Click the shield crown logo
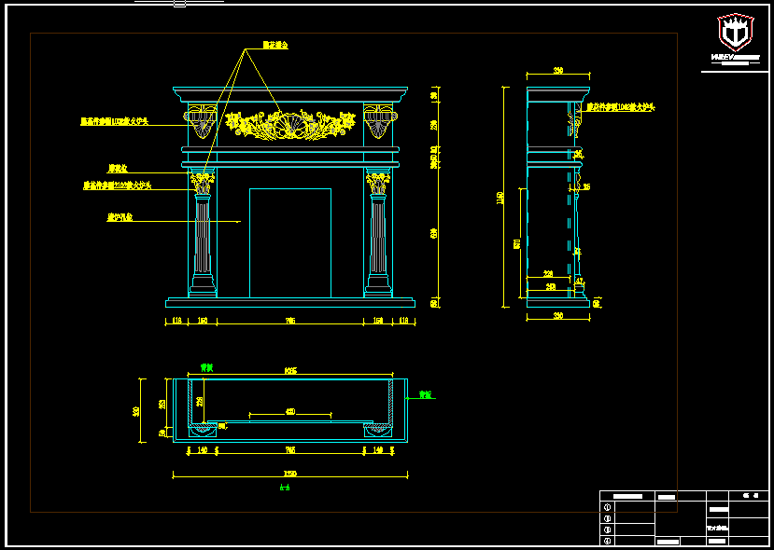Screen dimensions: 774x550 coord(734,33)
